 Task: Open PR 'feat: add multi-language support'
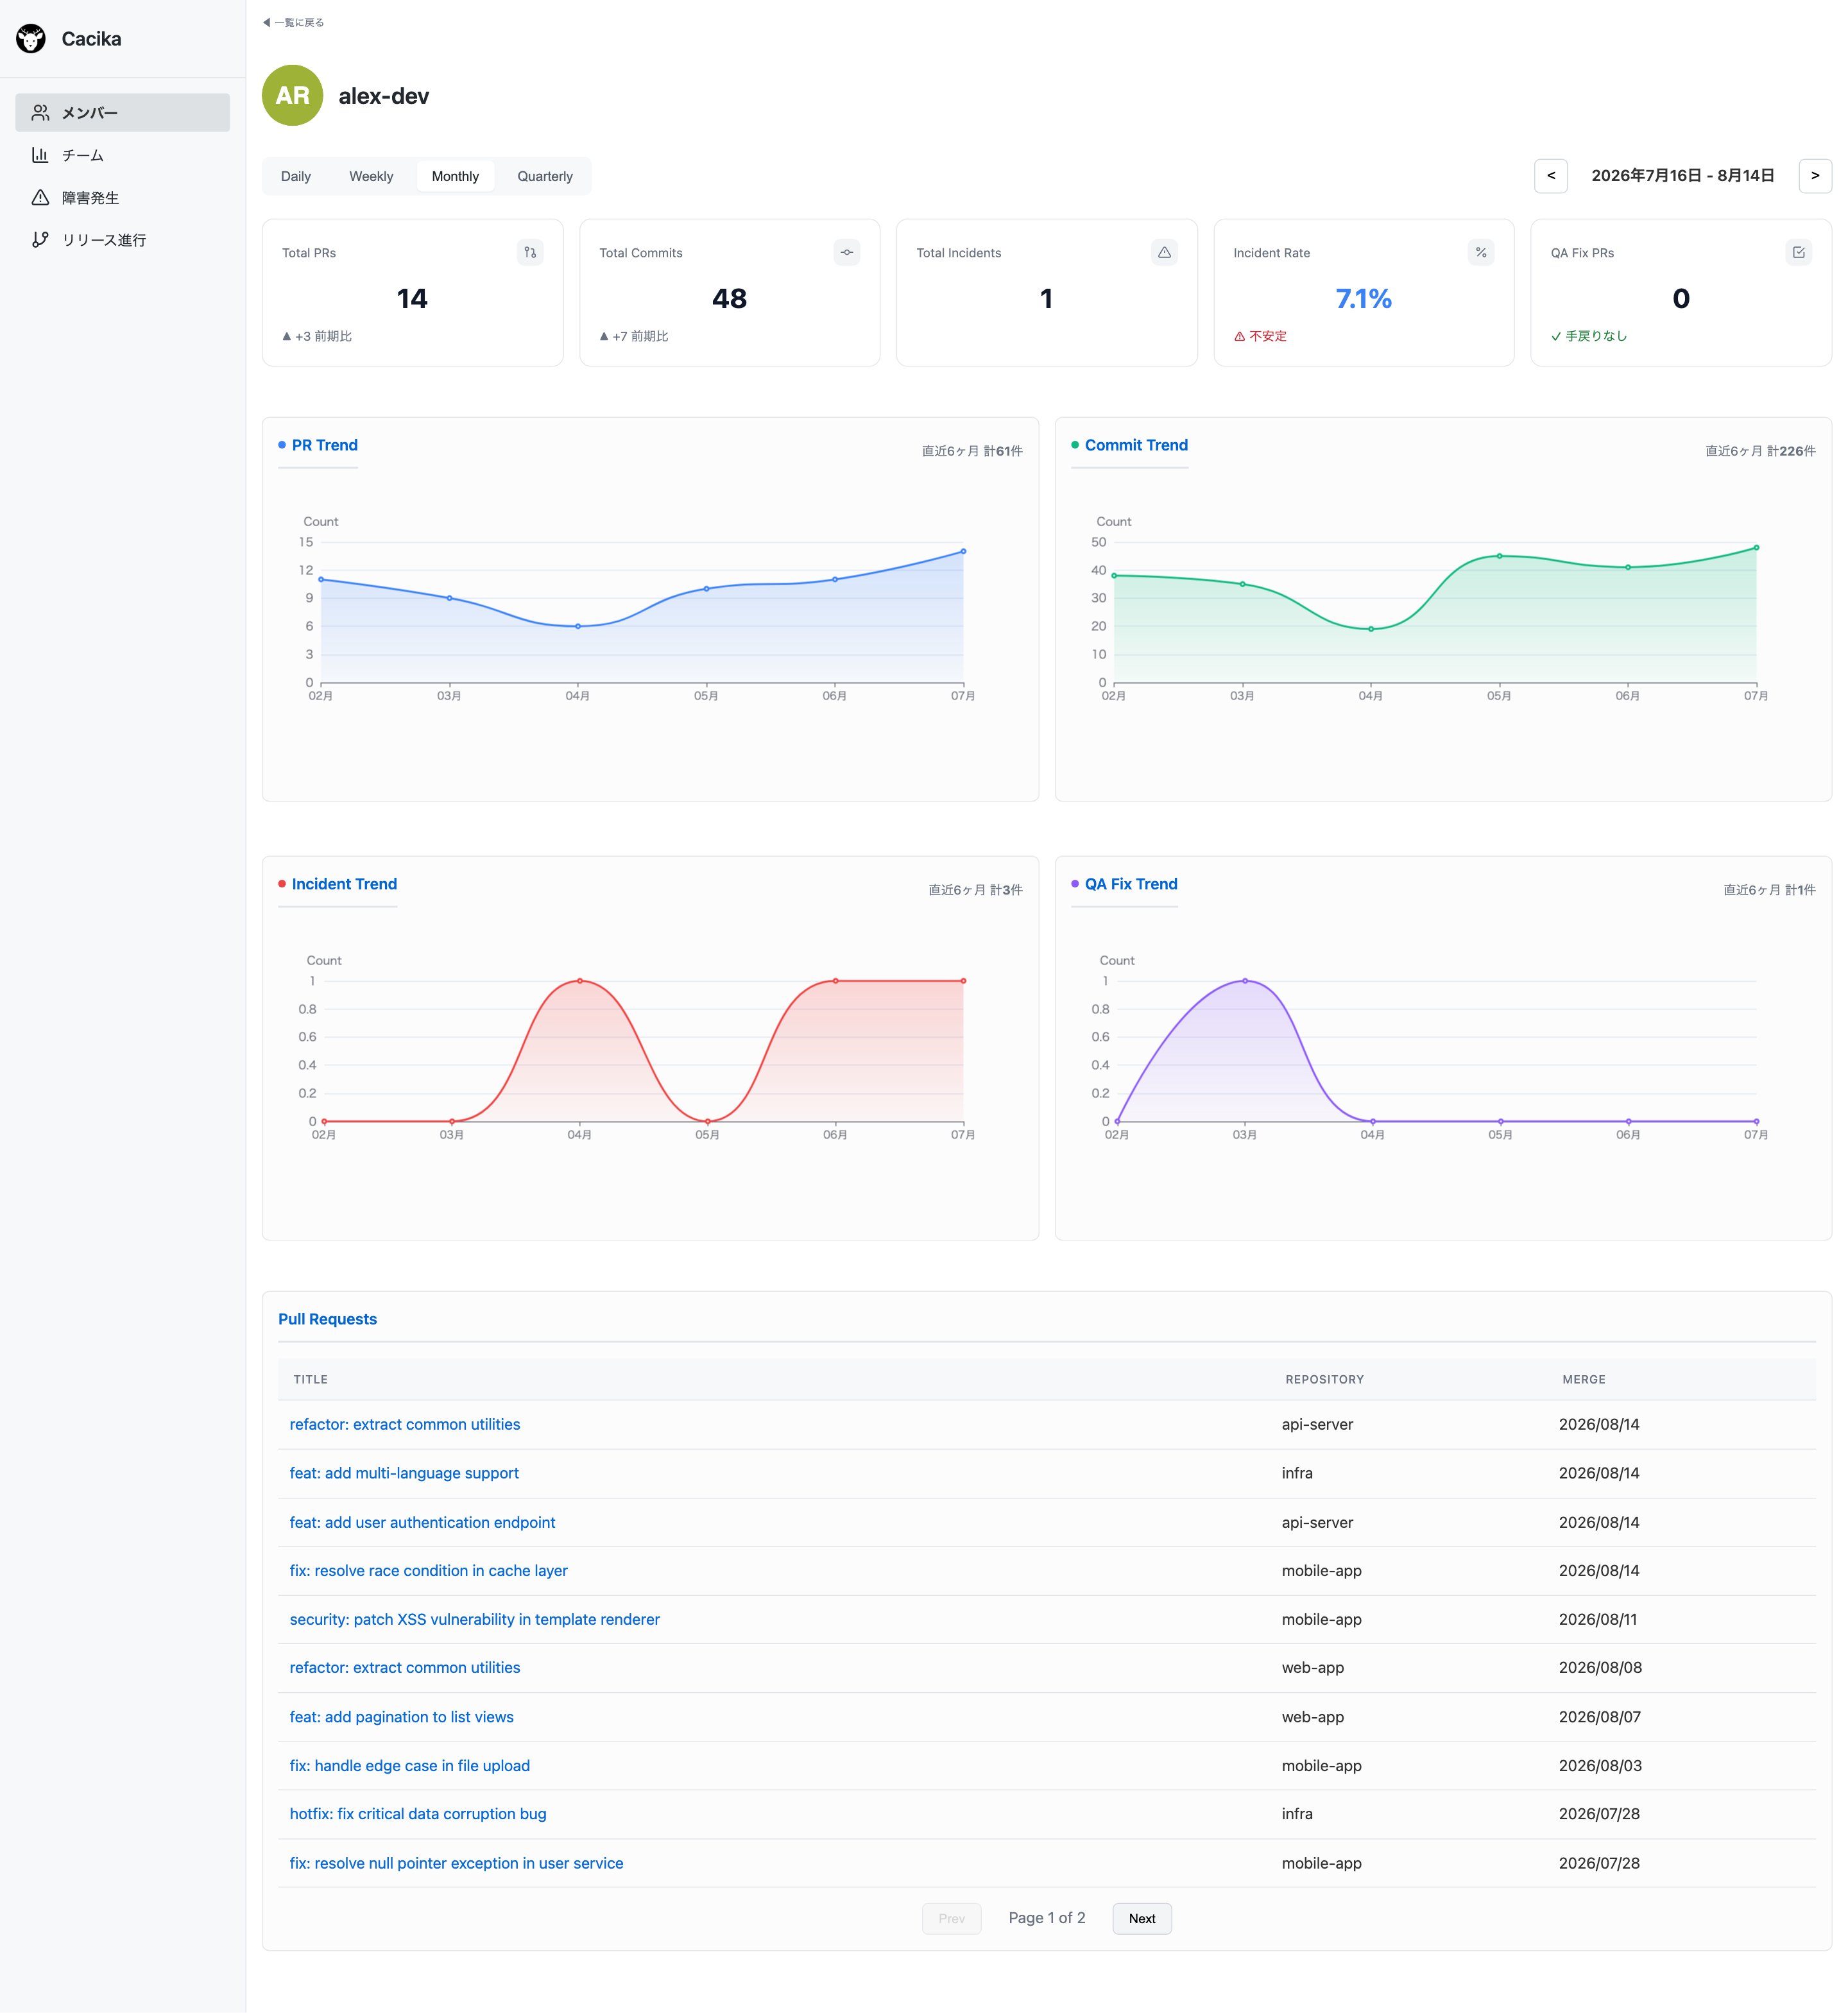[404, 1473]
